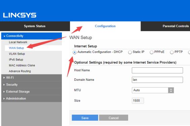Choose the PPPoE connection type
This screenshot has height=126, width=190.
pos(151,52)
